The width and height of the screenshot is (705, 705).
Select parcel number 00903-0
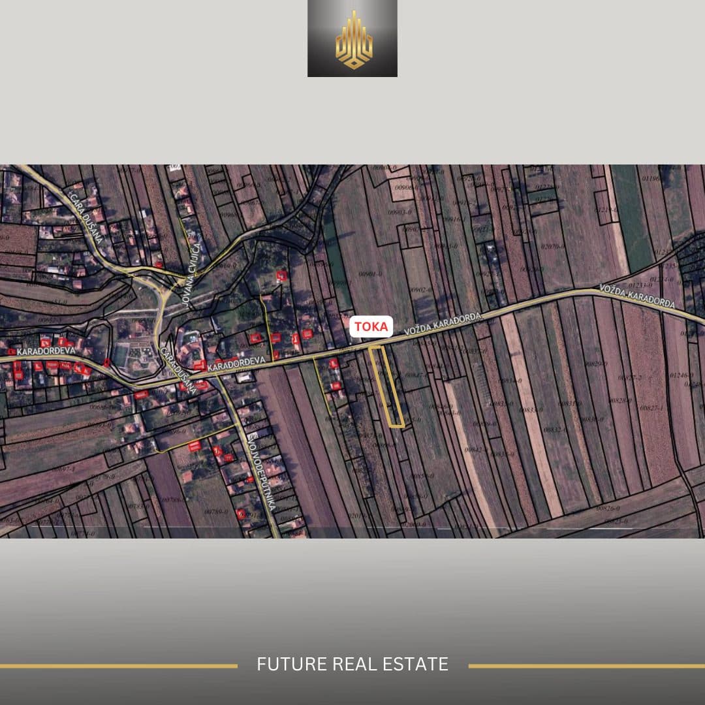(399, 212)
